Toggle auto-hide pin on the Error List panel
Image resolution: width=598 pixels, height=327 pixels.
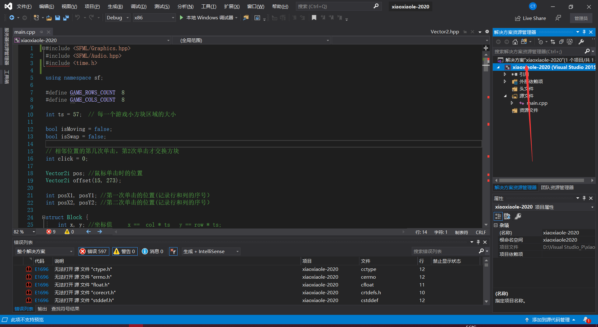click(478, 242)
